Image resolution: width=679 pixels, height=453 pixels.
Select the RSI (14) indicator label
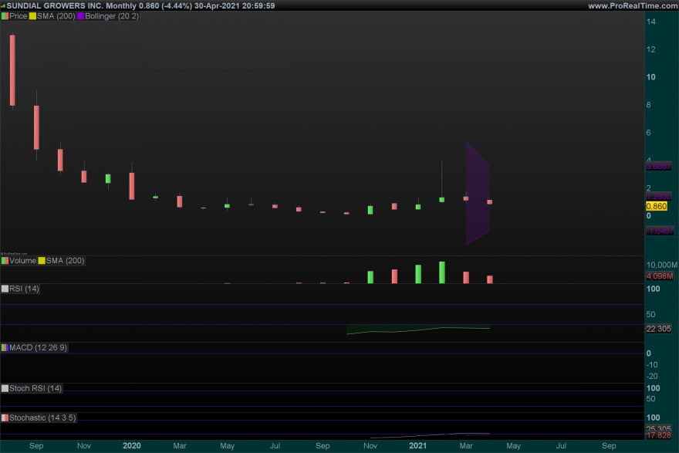click(24, 289)
